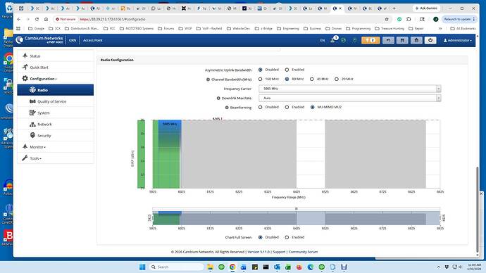The height and width of the screenshot is (273, 486).
Task: Set Chart Full Screen to Disabled
Action: click(261, 237)
